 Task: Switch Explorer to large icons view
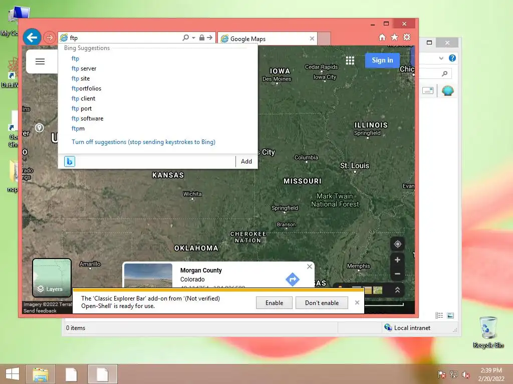click(450, 315)
